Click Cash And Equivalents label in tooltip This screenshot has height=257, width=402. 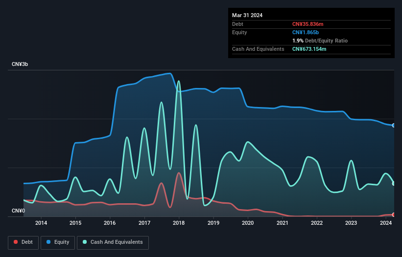(258, 49)
